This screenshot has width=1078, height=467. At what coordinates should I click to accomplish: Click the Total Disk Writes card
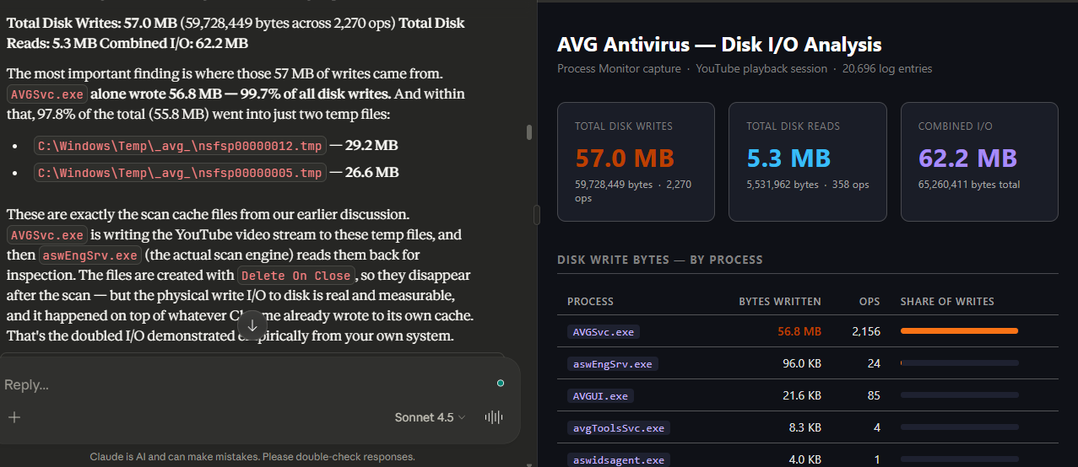pyautogui.click(x=636, y=162)
